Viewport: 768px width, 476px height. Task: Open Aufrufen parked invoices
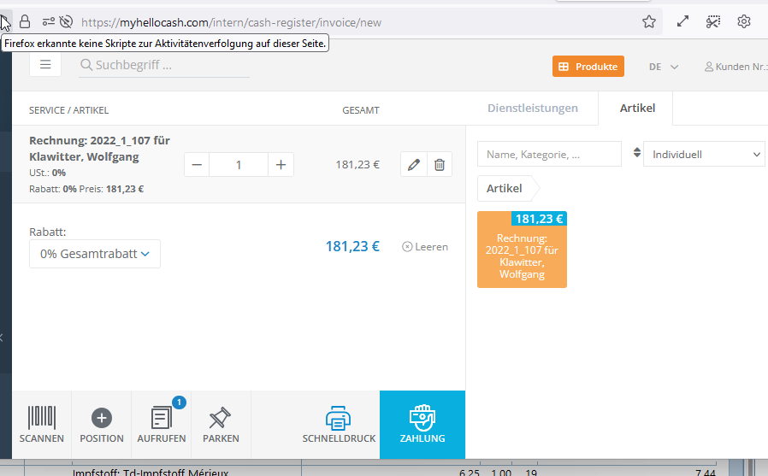162,425
